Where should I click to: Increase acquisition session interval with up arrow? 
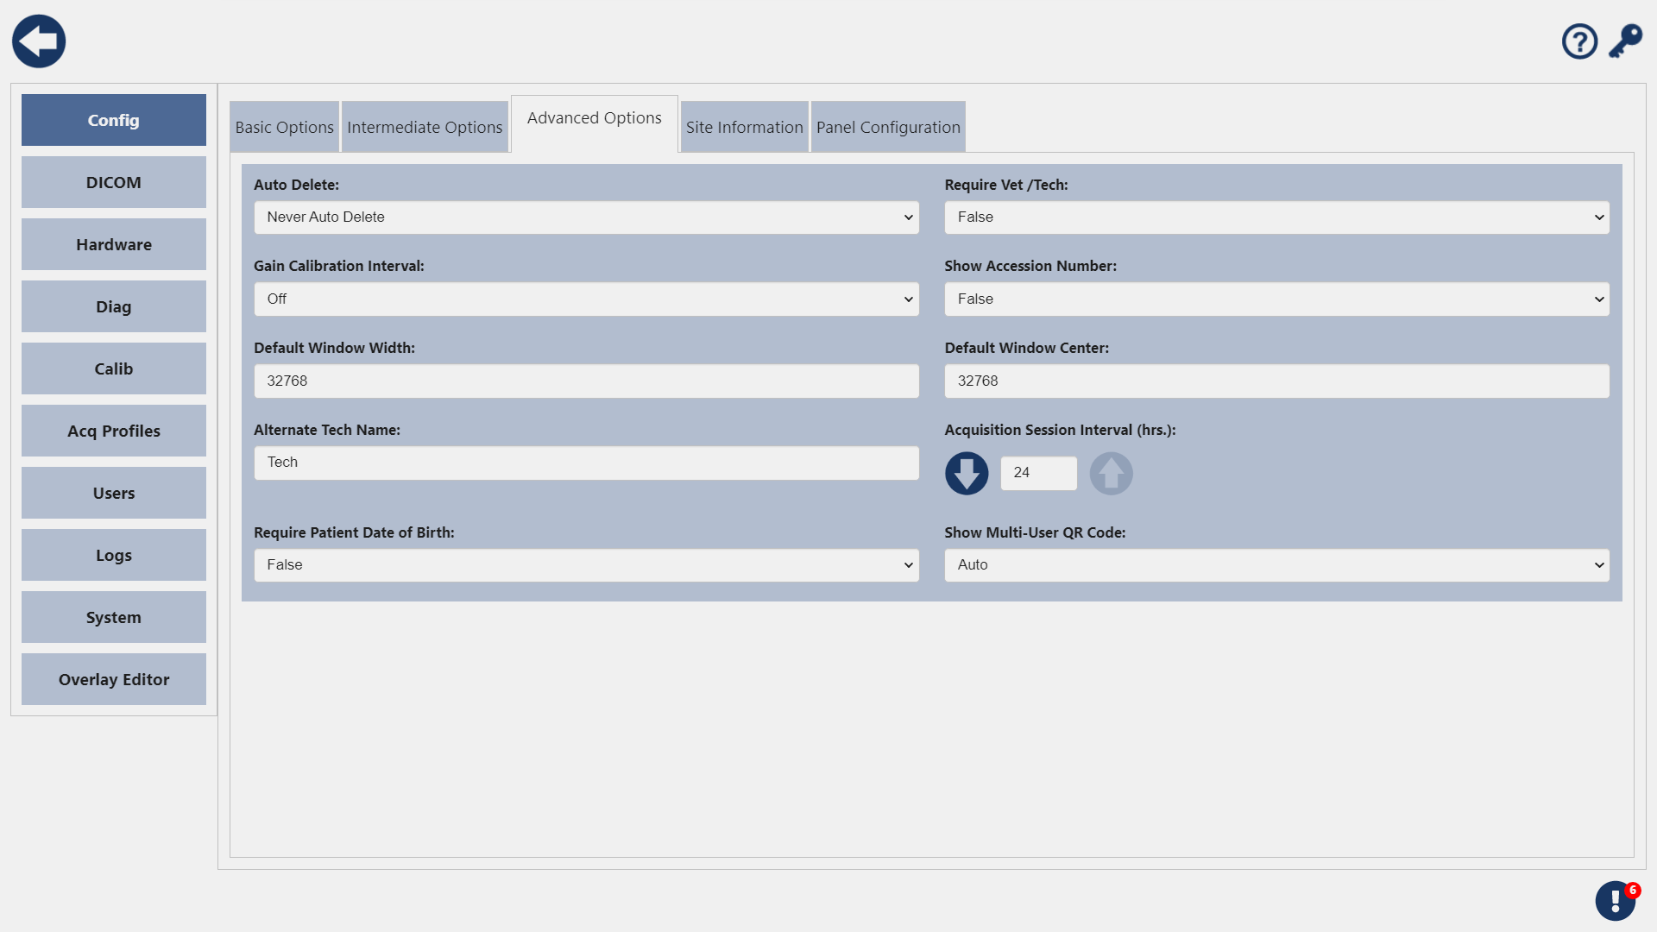1111,474
